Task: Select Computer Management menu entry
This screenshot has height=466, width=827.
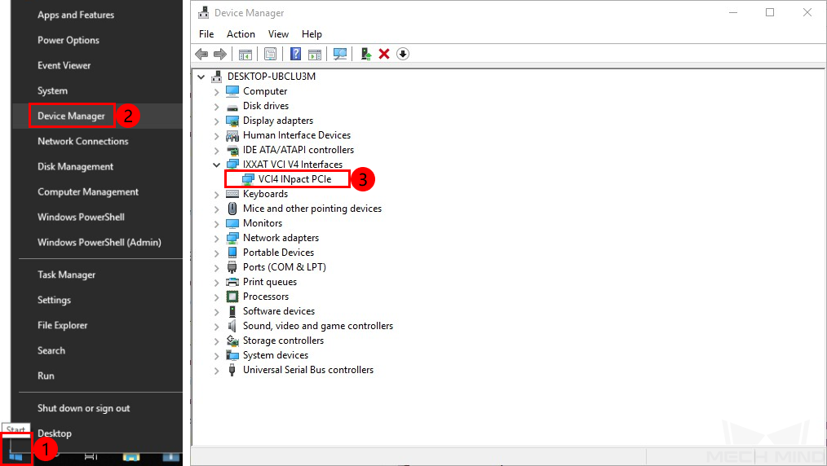Action: coord(88,191)
